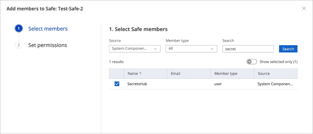Sort by Name column header
The image size is (313, 134).
pyautogui.click(x=133, y=73)
